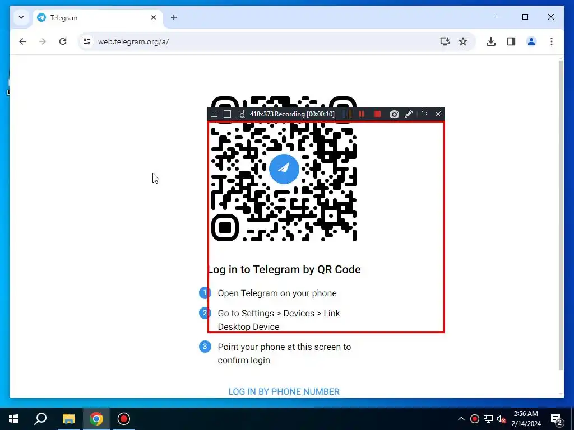Image resolution: width=574 pixels, height=430 pixels.
Task: Take a snapshot with the camera icon
Action: point(394,114)
